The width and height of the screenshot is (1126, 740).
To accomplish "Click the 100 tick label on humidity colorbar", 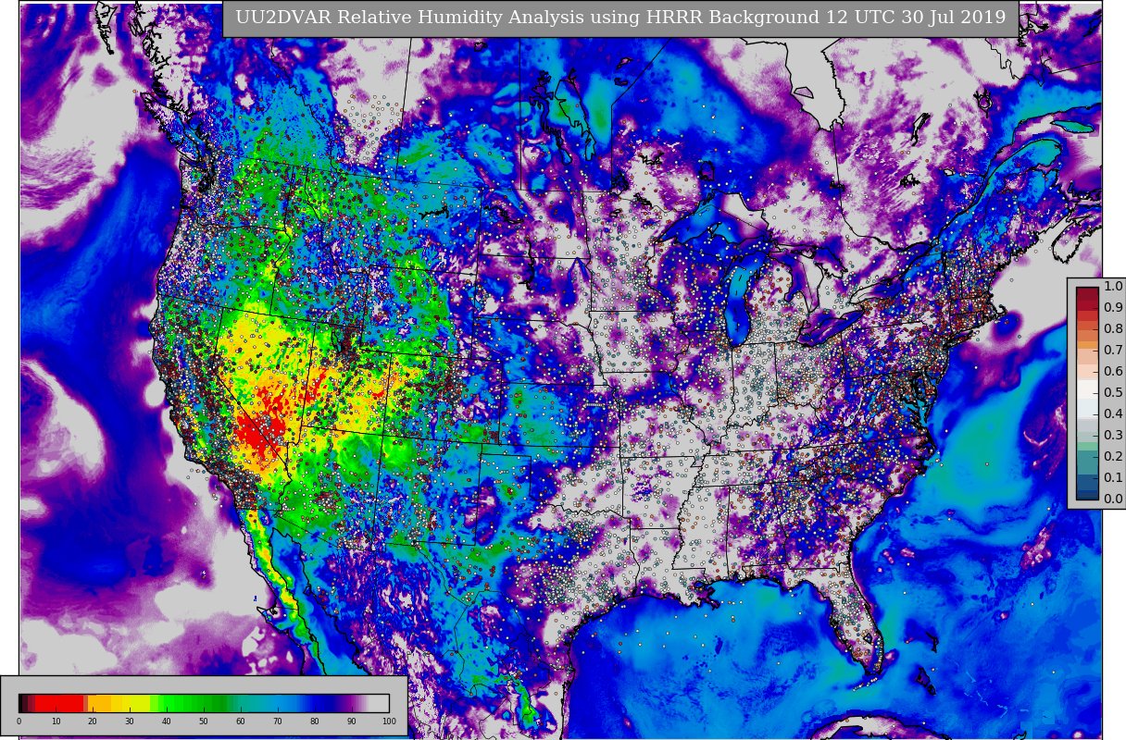I will [x=389, y=721].
